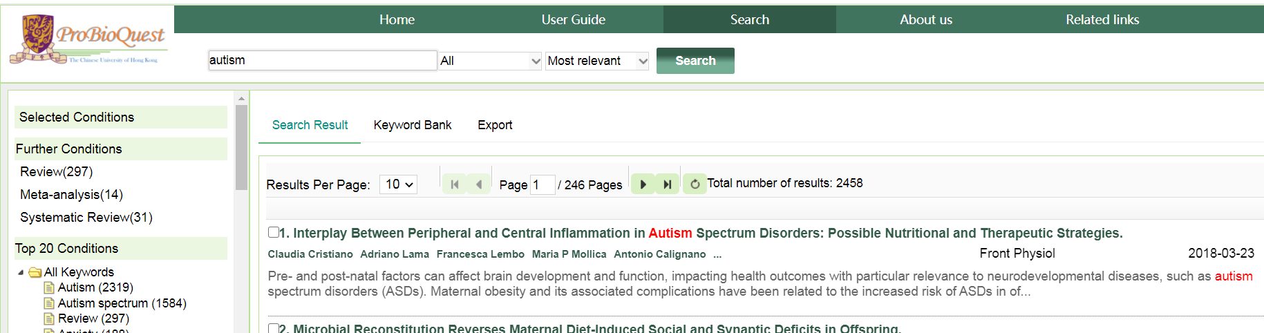Jump to last results page icon
Image resolution: width=1264 pixels, height=333 pixels.
click(667, 184)
